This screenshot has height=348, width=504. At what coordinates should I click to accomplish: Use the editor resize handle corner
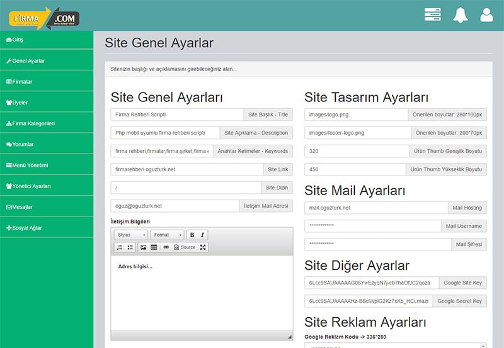pos(290,337)
